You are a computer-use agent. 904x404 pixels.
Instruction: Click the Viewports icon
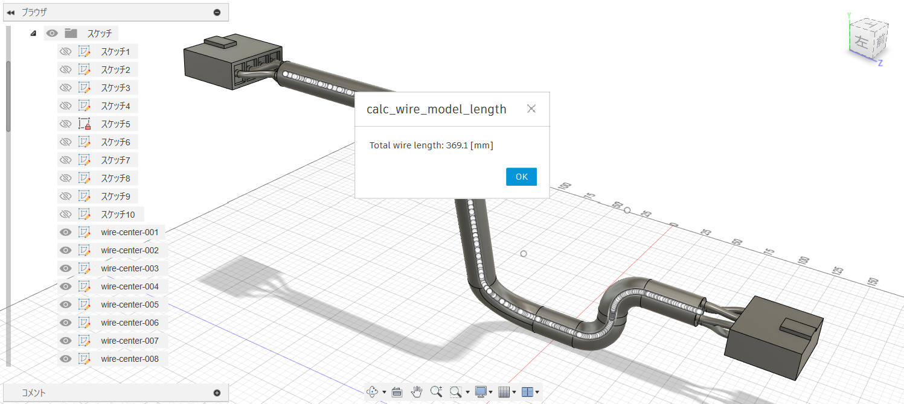[528, 392]
